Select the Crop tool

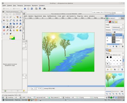coord(7,24)
